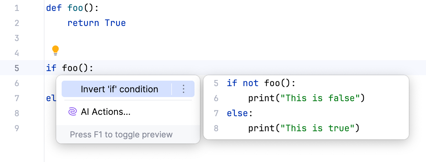426x162 pixels.
Task: Click 'if not foo():' in the preview
Action: [261, 83]
